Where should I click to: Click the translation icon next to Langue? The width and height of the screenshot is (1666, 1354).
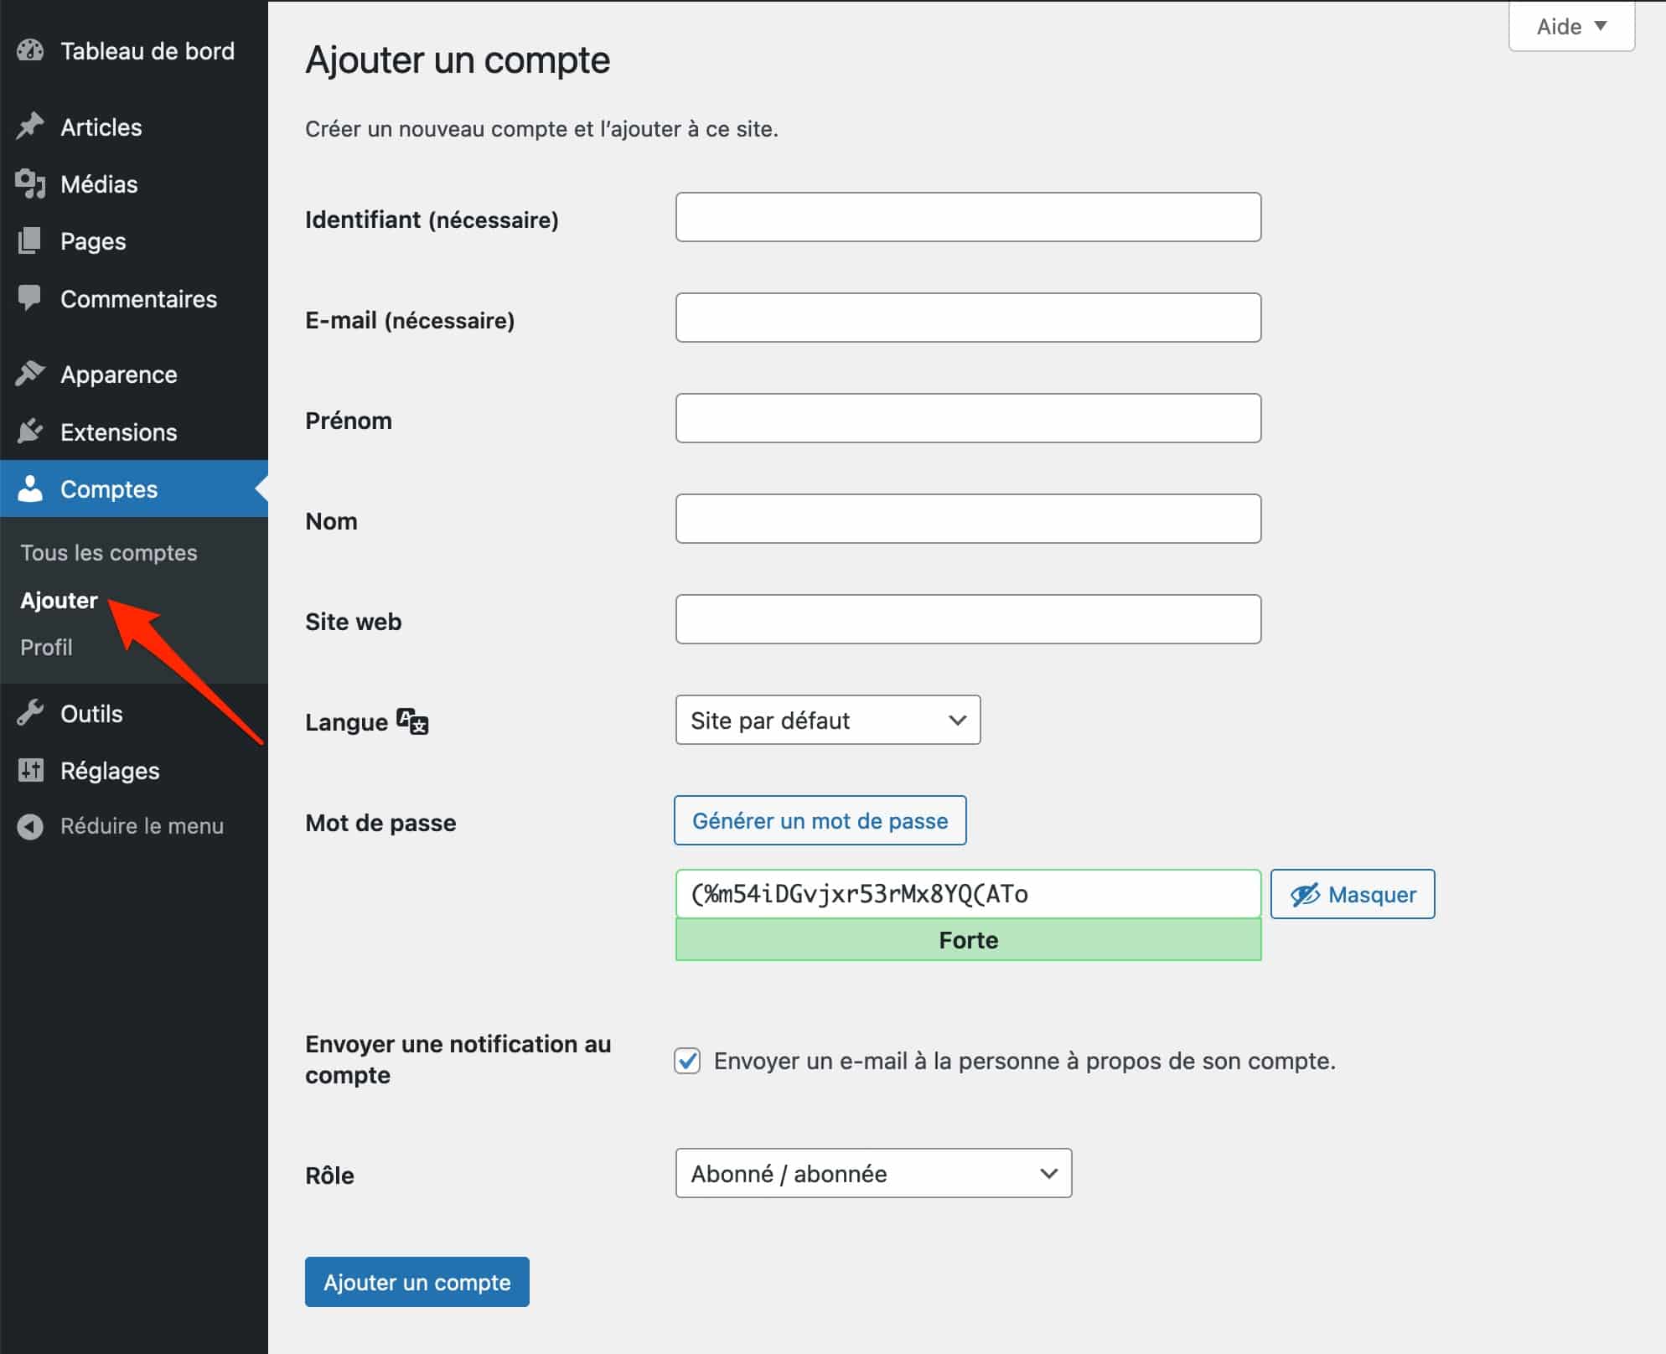tap(412, 721)
